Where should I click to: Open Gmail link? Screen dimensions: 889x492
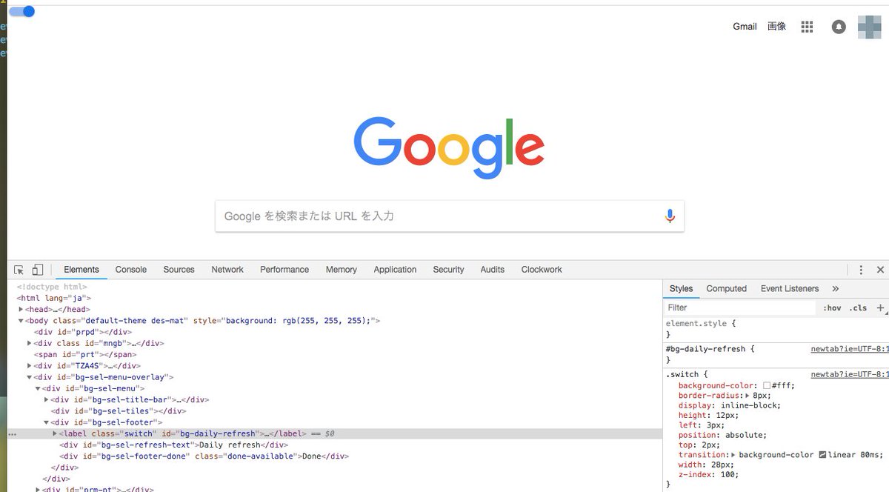tap(745, 27)
